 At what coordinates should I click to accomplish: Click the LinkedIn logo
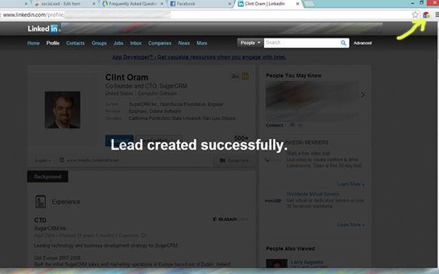(43, 29)
